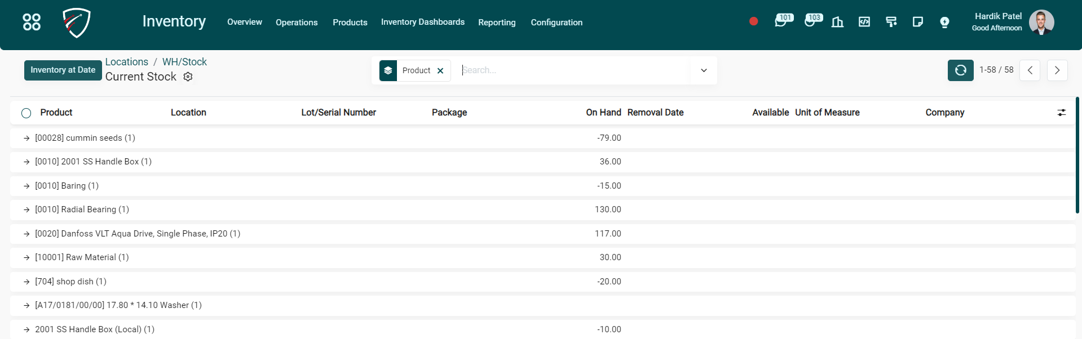
Task: Click the company building icon in top bar
Action: 837,22
